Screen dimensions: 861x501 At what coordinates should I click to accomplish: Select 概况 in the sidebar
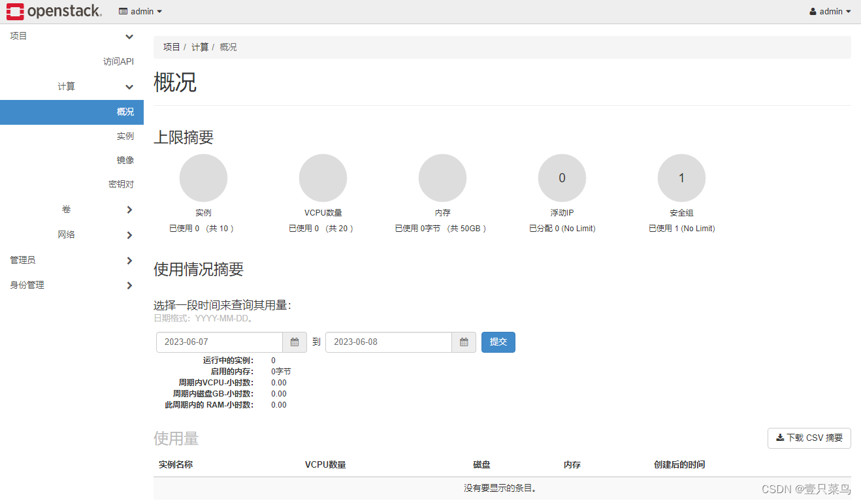[x=72, y=112]
